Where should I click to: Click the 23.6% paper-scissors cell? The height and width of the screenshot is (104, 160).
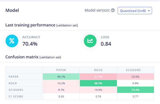pyautogui.click(x=135, y=77)
